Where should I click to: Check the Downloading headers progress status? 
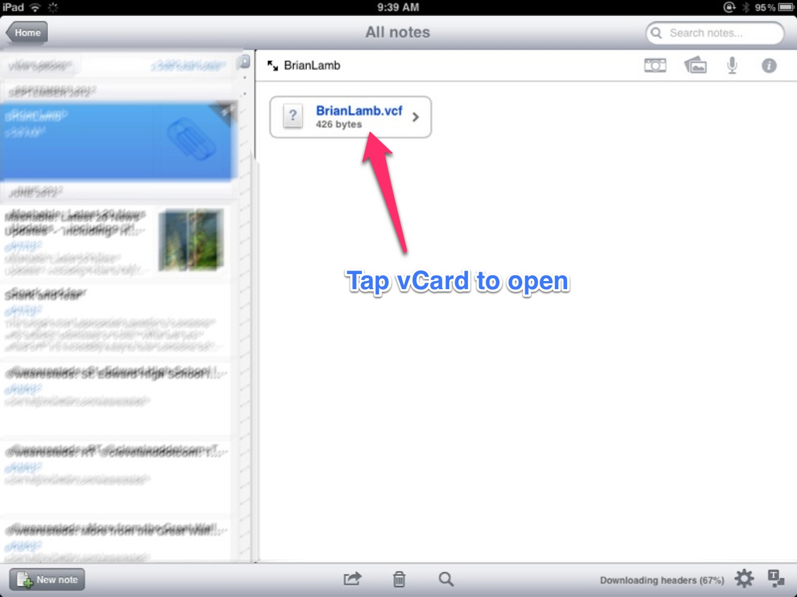click(x=662, y=580)
